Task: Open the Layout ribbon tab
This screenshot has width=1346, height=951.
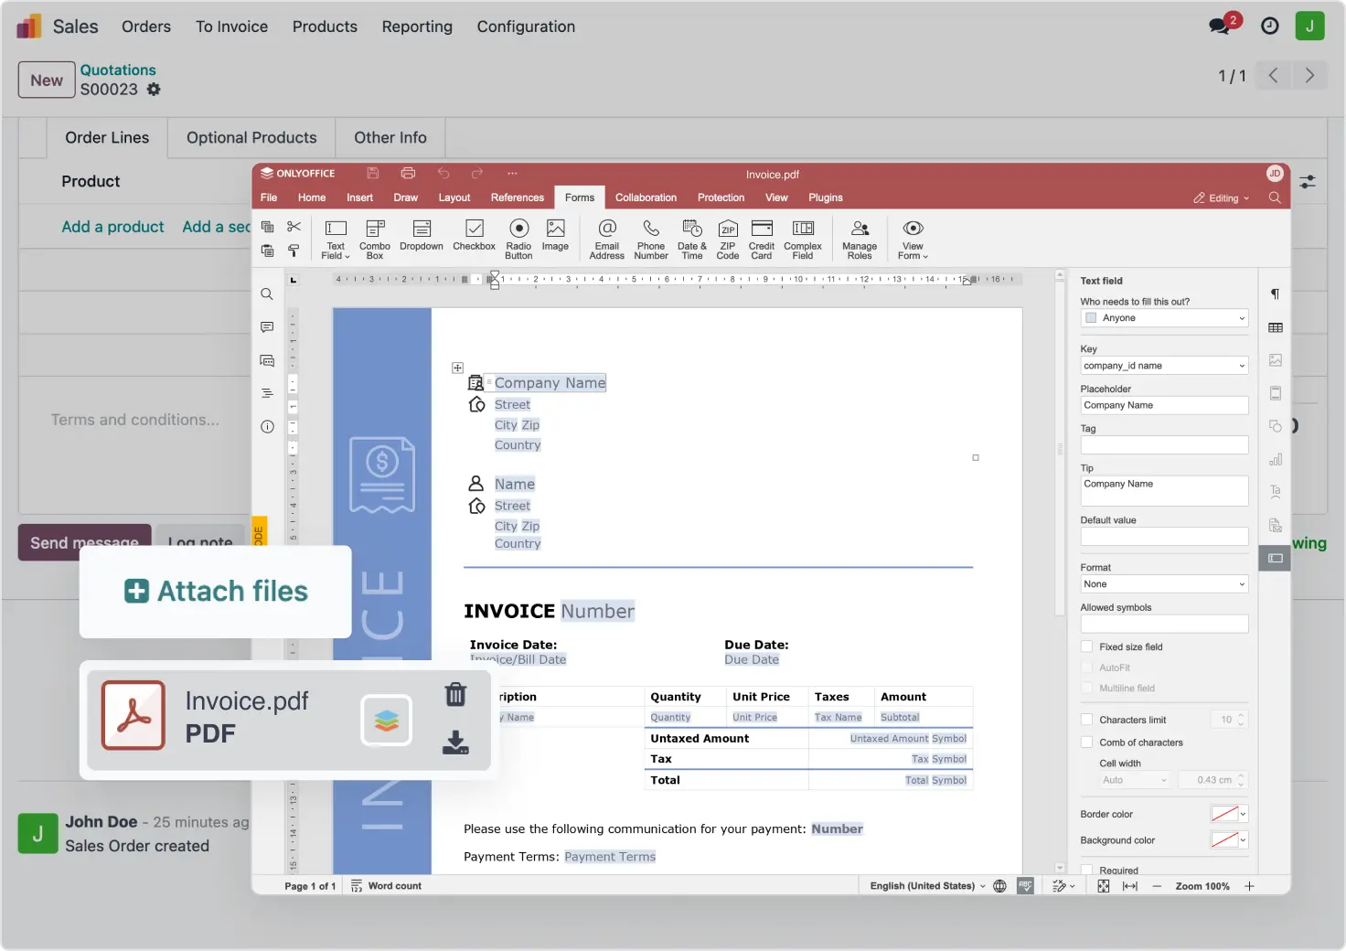Action: coord(454,198)
